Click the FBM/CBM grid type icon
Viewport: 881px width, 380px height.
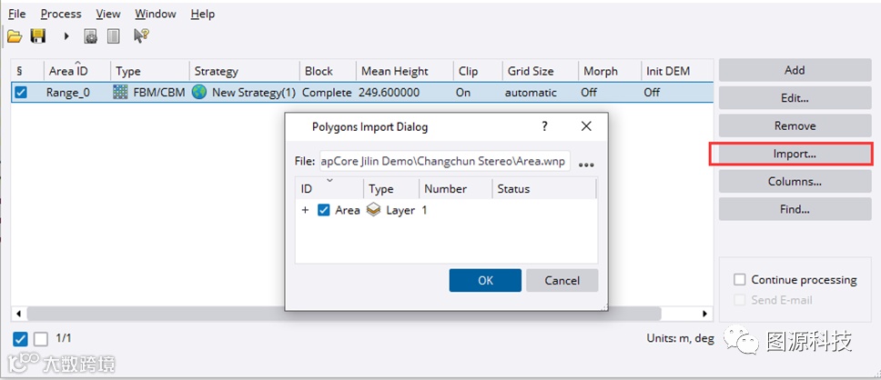point(120,92)
